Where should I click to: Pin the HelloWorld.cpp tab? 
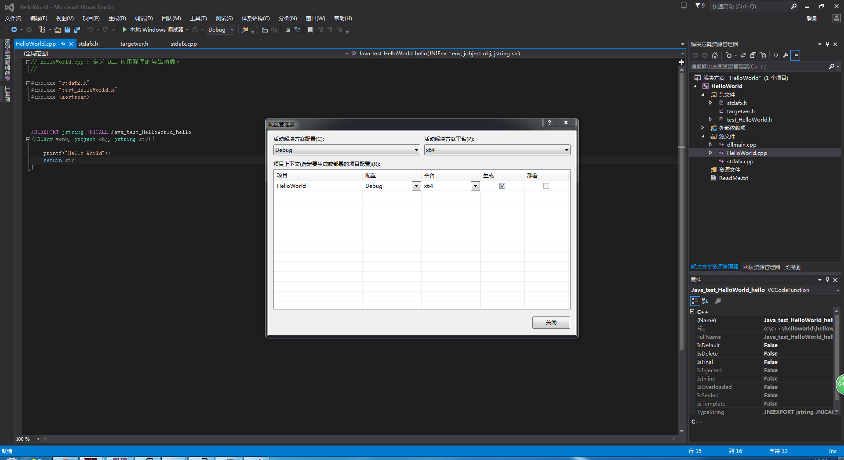[63, 44]
